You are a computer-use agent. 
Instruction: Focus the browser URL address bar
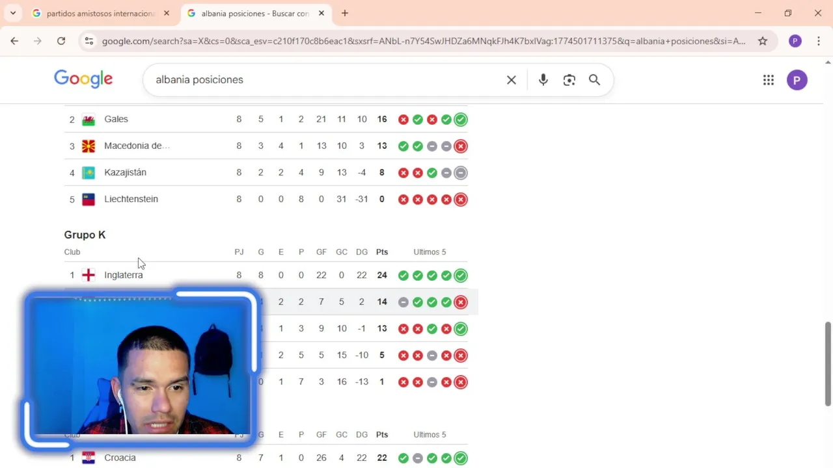pyautogui.click(x=423, y=41)
